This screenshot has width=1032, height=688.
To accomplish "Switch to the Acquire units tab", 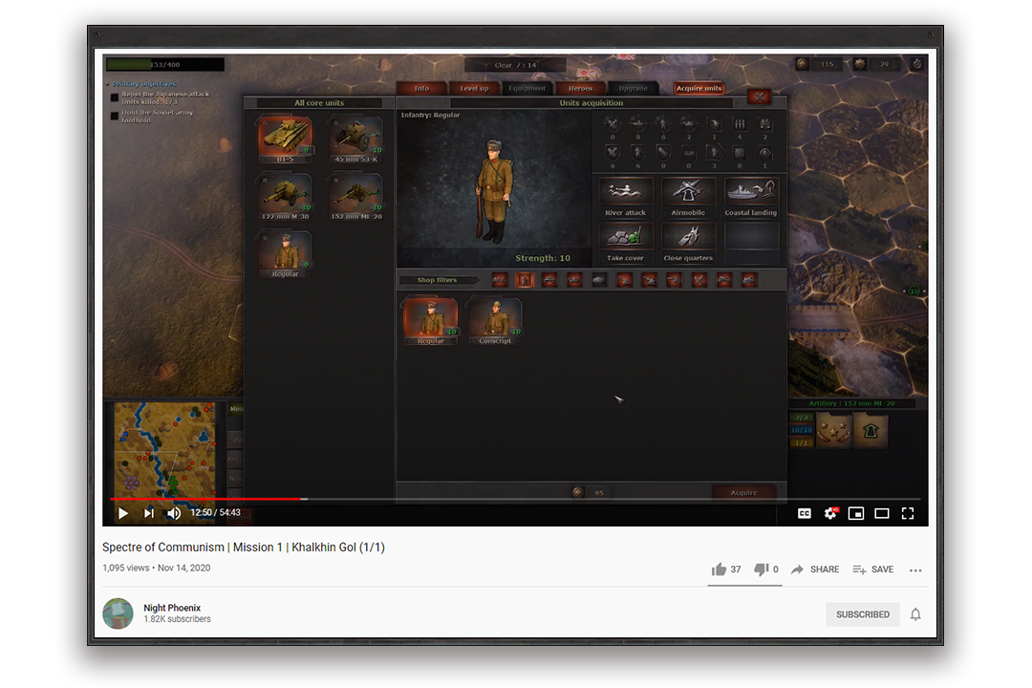I will [699, 88].
